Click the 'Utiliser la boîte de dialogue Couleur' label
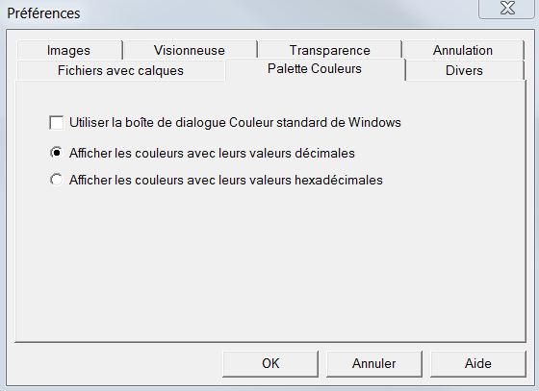This screenshot has height=391, width=539. (172, 122)
